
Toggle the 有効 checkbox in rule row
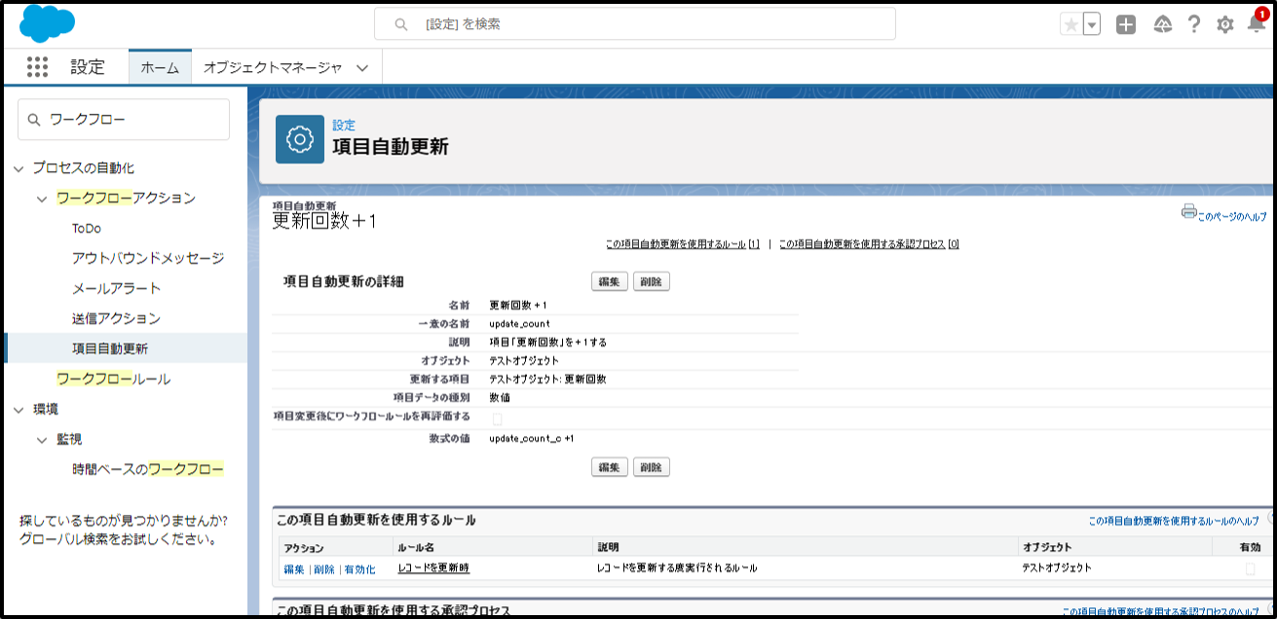point(1251,568)
